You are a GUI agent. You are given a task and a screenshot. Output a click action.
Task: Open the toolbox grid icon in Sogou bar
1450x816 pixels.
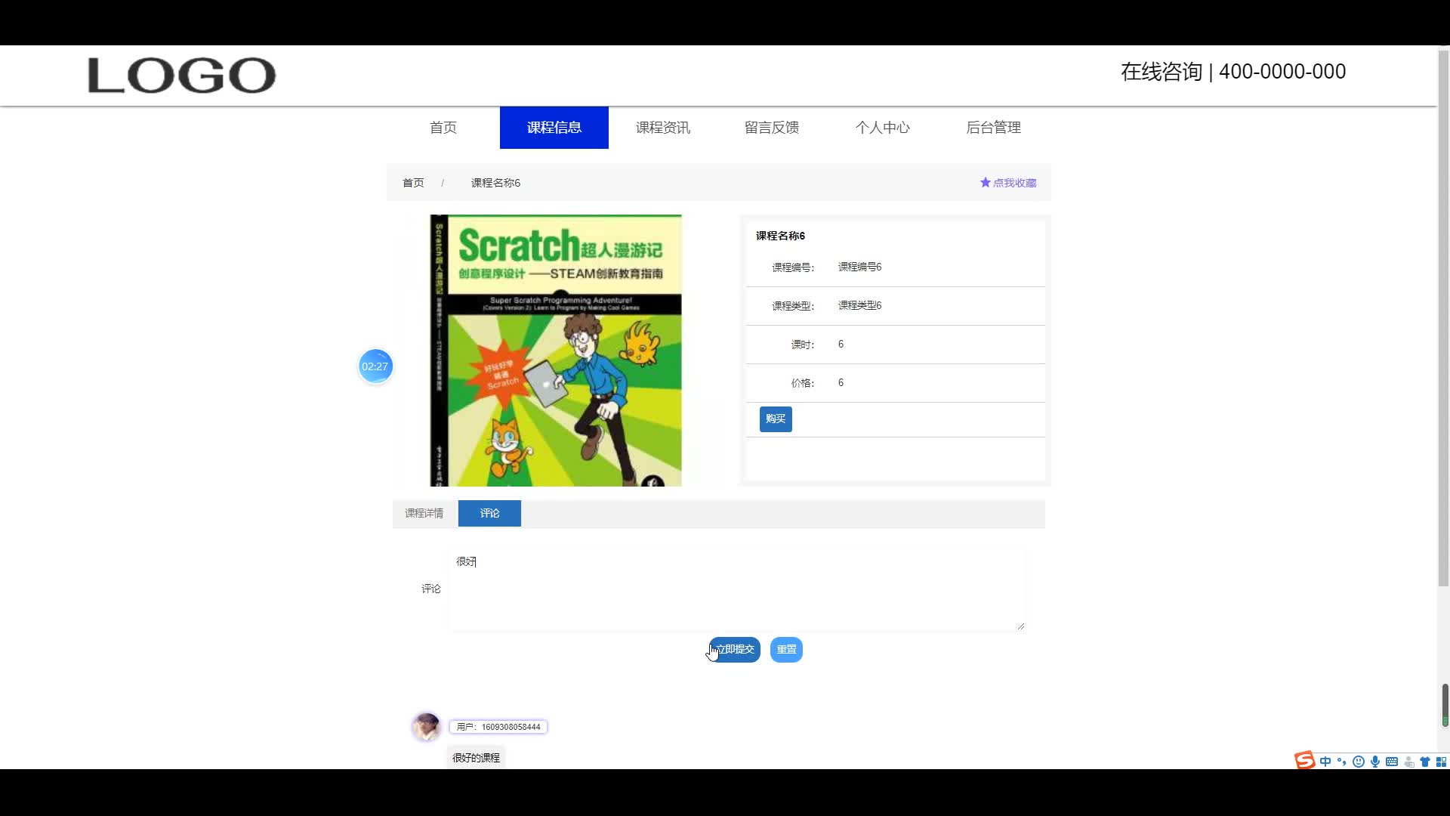[x=1441, y=762]
